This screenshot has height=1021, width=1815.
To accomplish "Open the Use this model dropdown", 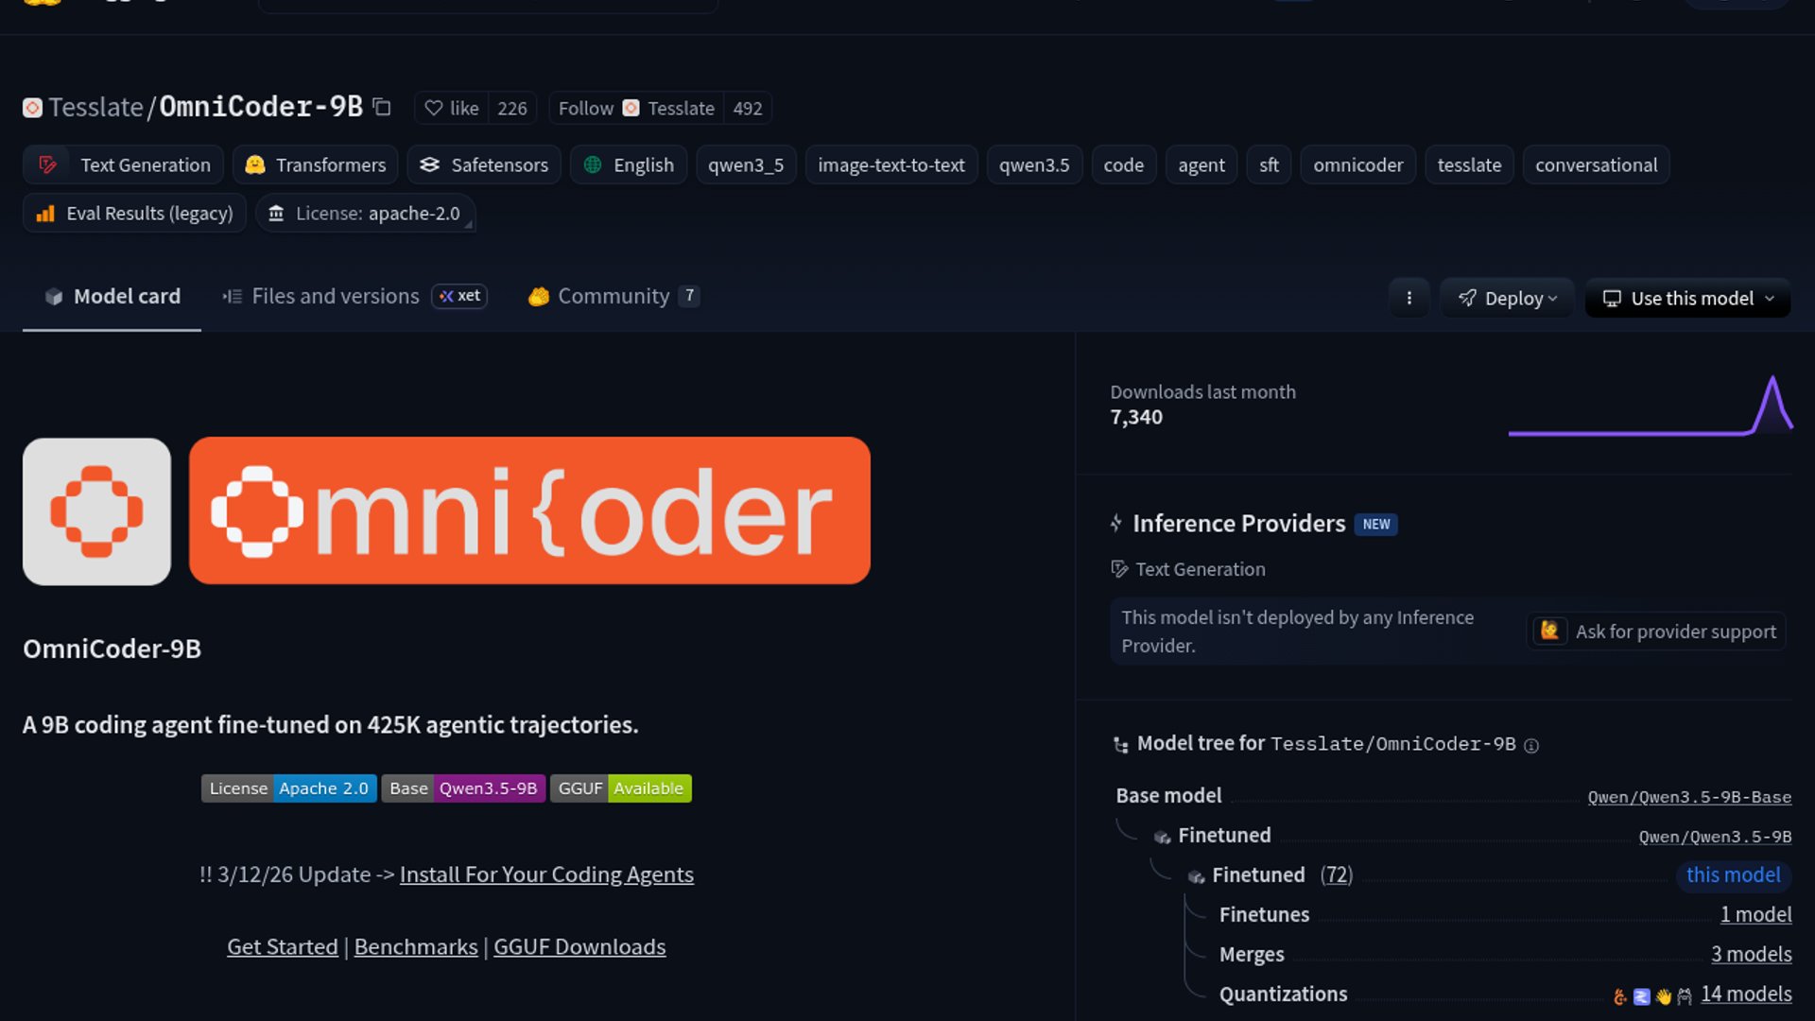I will click(x=1688, y=298).
